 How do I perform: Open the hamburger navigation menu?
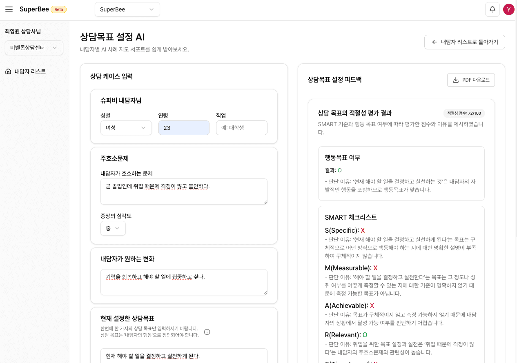(x=9, y=9)
